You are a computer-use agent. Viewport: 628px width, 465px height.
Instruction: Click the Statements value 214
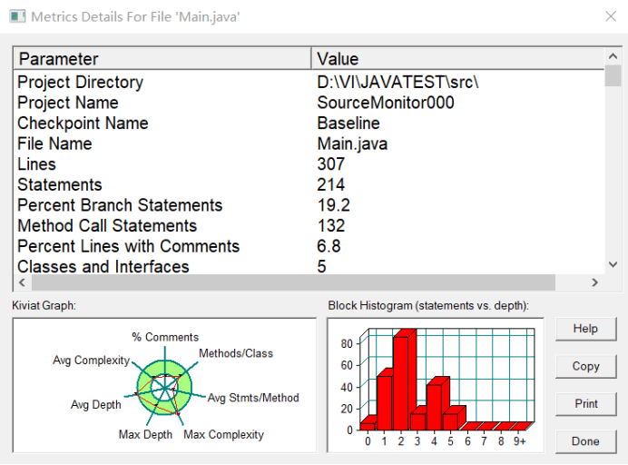coord(331,184)
